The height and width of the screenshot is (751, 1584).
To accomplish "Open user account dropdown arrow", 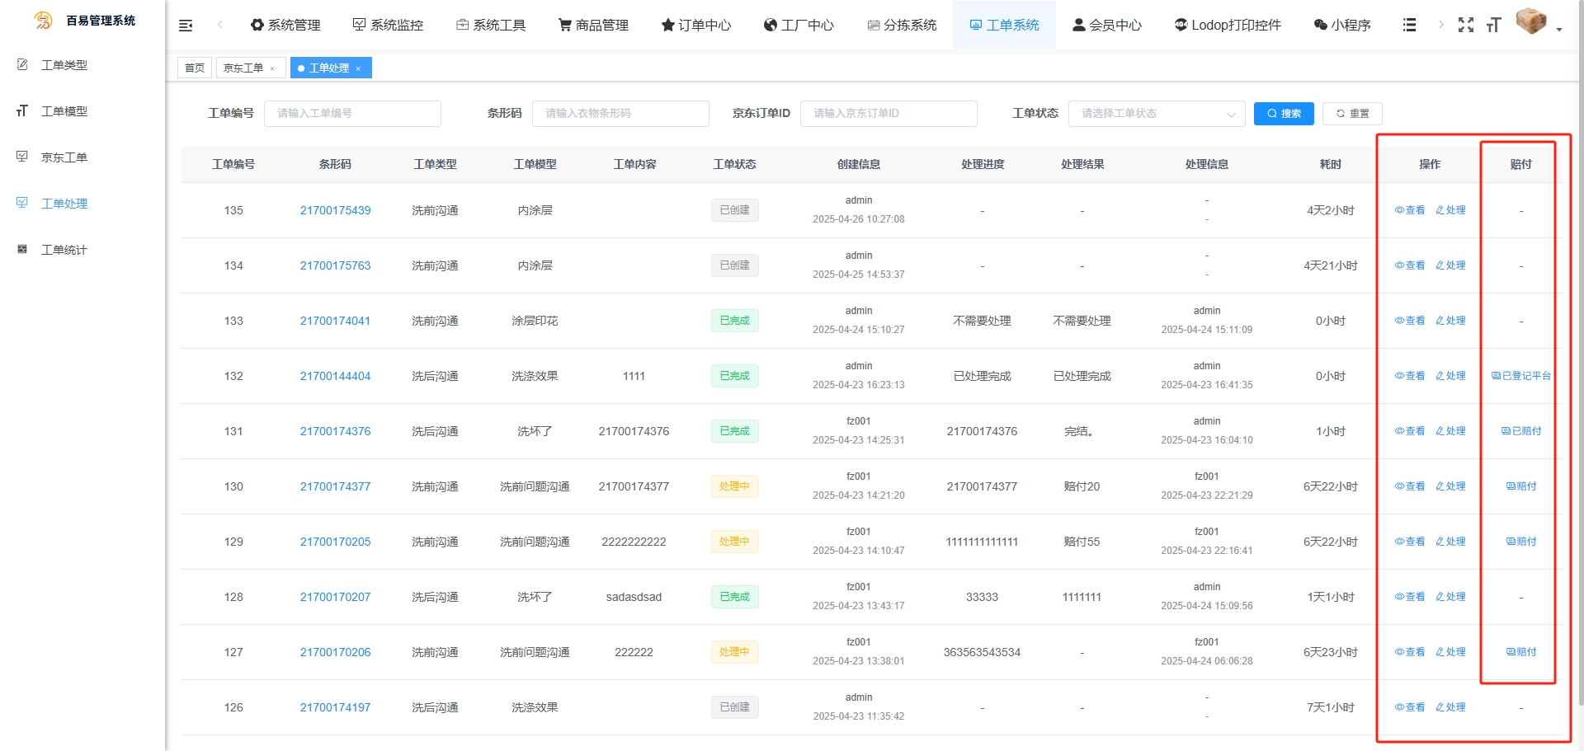I will tap(1559, 30).
